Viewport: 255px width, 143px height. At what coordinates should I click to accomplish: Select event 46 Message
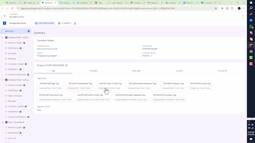pos(10,59)
